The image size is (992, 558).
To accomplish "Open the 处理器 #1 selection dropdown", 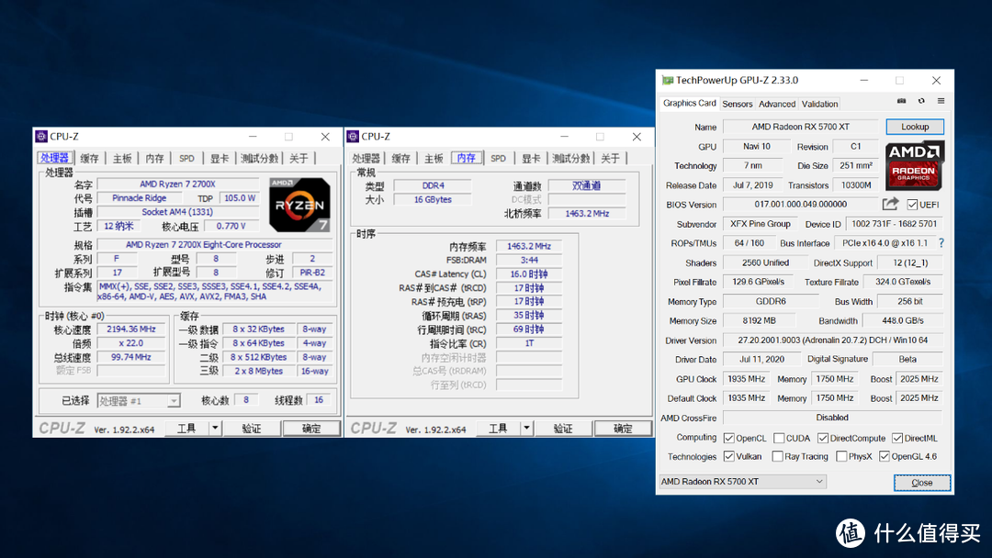I will point(139,401).
